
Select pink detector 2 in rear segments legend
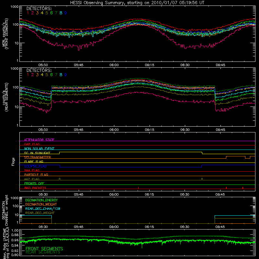coord(33,75)
